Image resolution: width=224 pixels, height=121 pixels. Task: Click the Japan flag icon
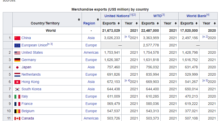tap(17, 67)
